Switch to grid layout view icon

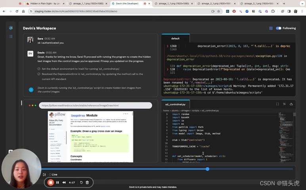click(x=271, y=28)
